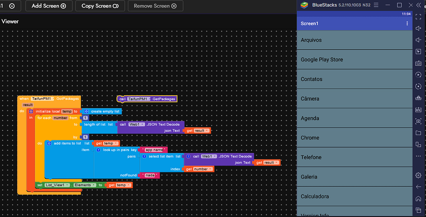Collapse the BlueStacks sidebar with double-chevron icon

[x=419, y=5]
